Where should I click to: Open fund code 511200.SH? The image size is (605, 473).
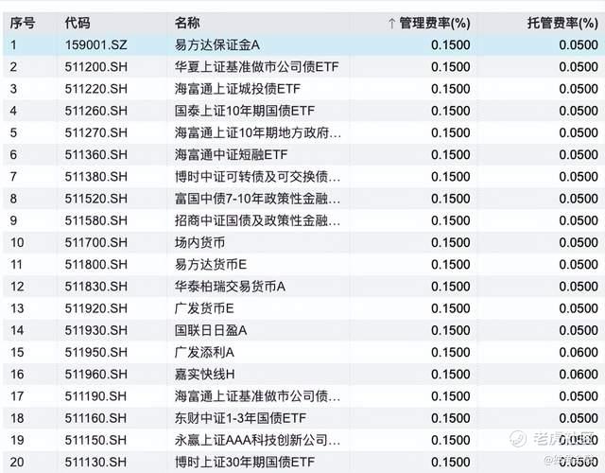[96, 67]
